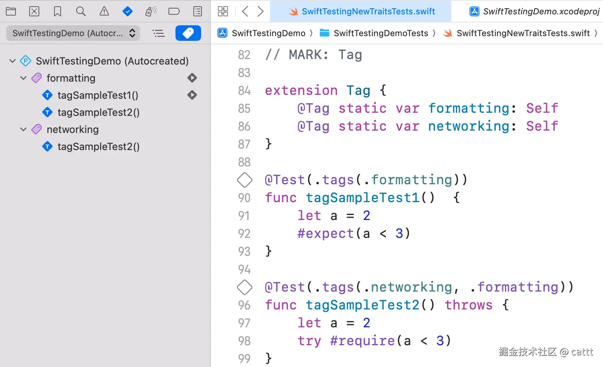603x367 pixels.
Task: Click the test plan icon beside SwiftTestingDemo (Autocreated)
Action: [x=25, y=61]
